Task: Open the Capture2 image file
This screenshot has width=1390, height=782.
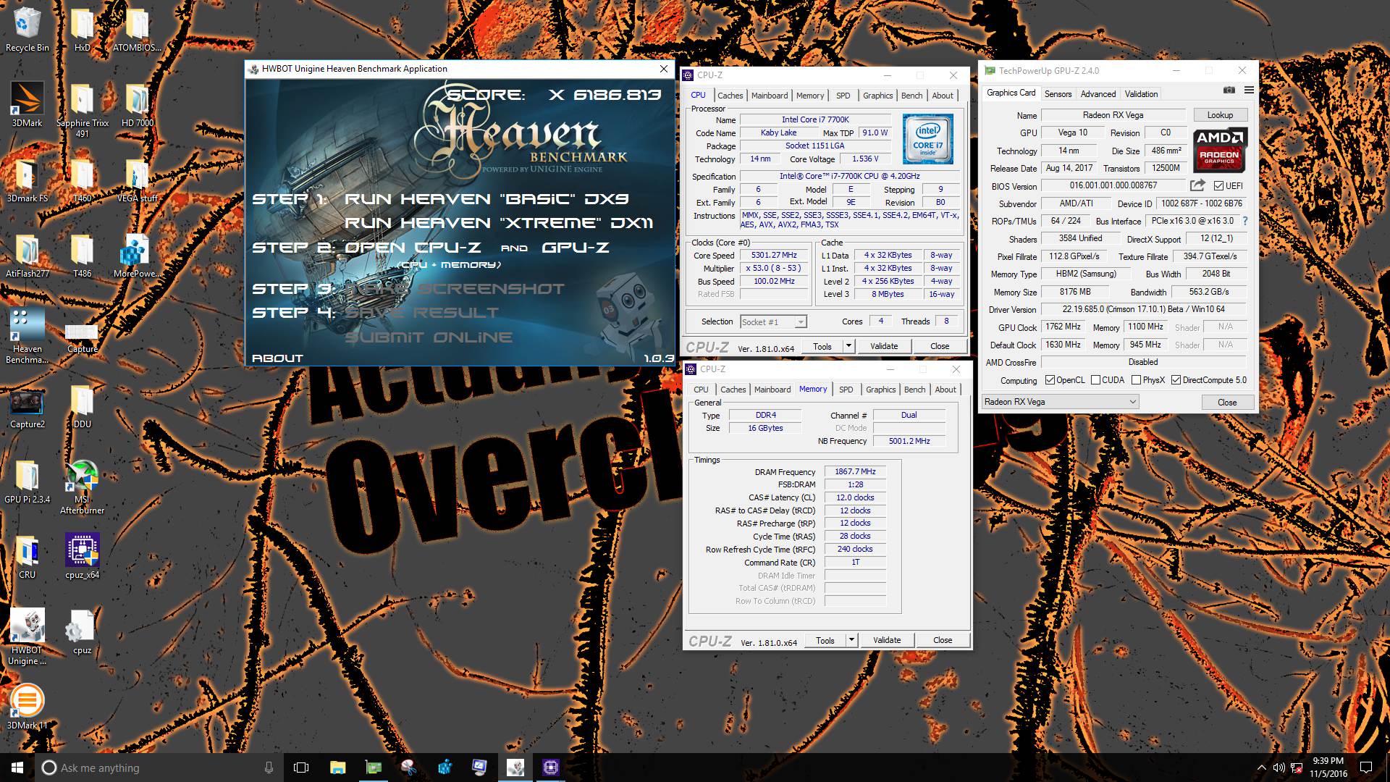Action: pyautogui.click(x=27, y=408)
